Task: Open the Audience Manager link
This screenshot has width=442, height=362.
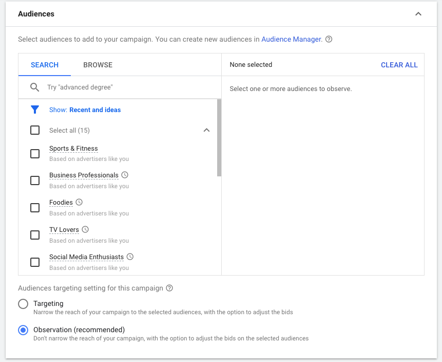Action: (x=292, y=39)
